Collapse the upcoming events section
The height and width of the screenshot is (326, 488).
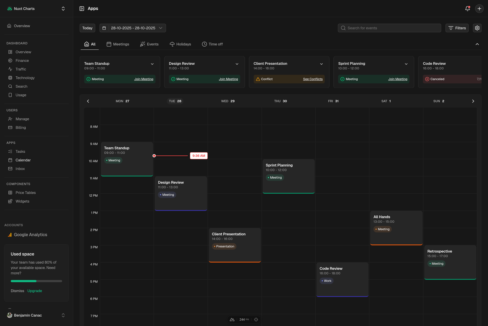tap(477, 44)
